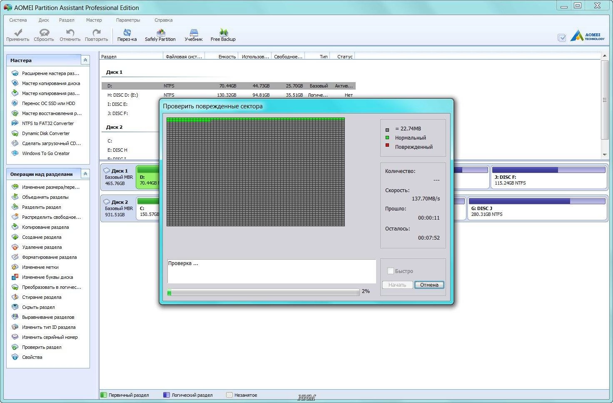Toggle the Быстро checkbox
Screen dimensions: 613x403
pos(390,271)
